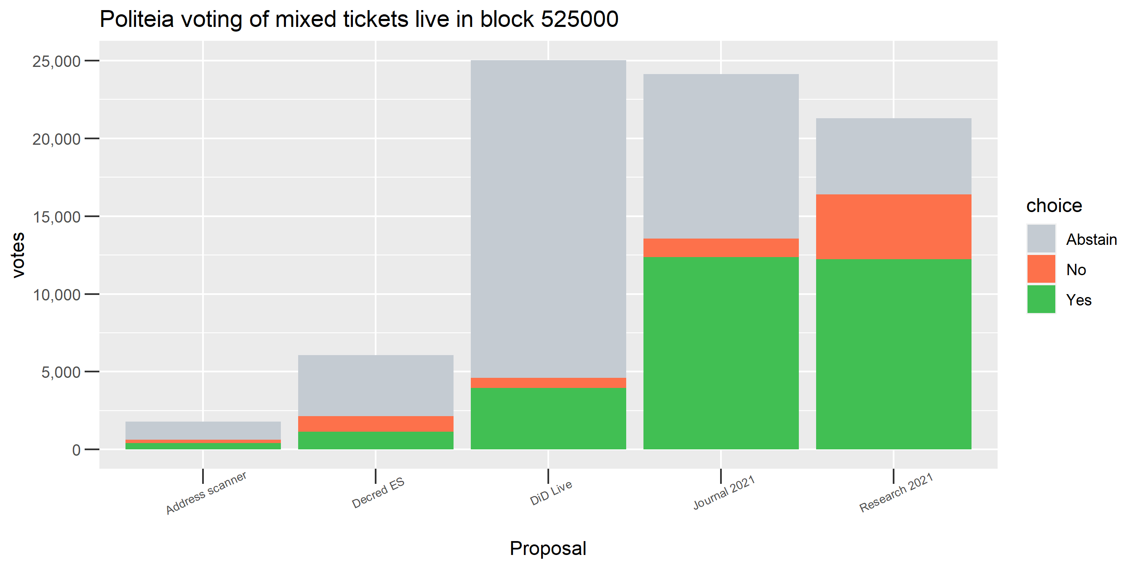The height and width of the screenshot is (568, 1137).
Task: Select the Abstain legend label
Action: [1092, 239]
